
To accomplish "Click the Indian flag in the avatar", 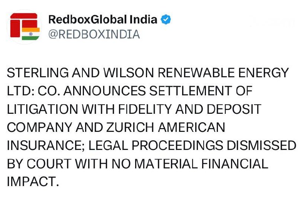I will click(x=31, y=34).
